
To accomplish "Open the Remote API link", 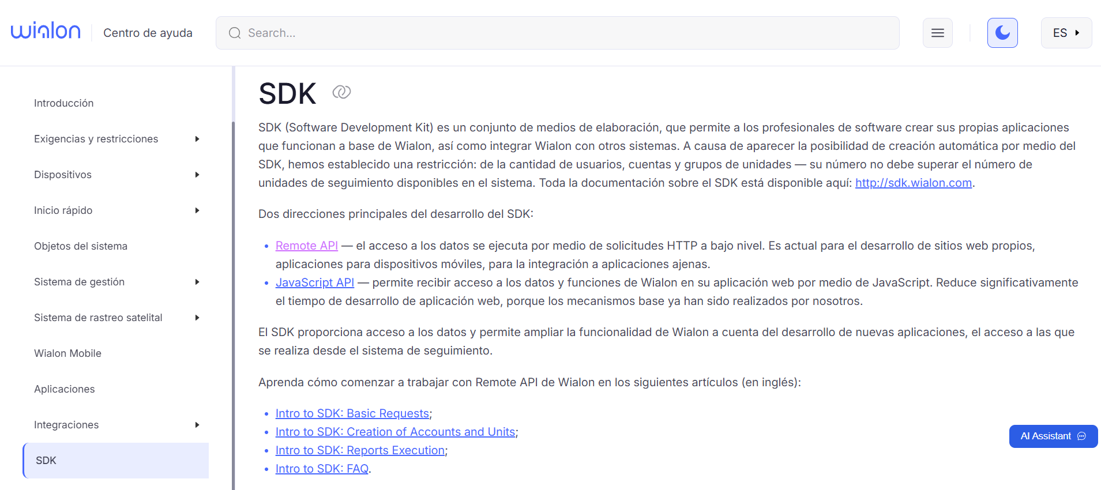I will pos(306,246).
